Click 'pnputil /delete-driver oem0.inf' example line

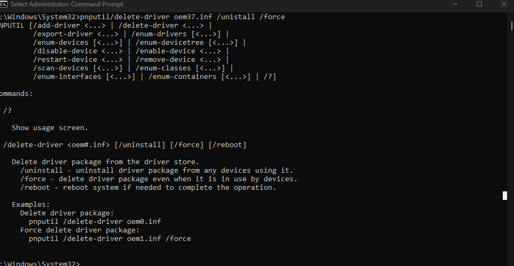point(95,221)
